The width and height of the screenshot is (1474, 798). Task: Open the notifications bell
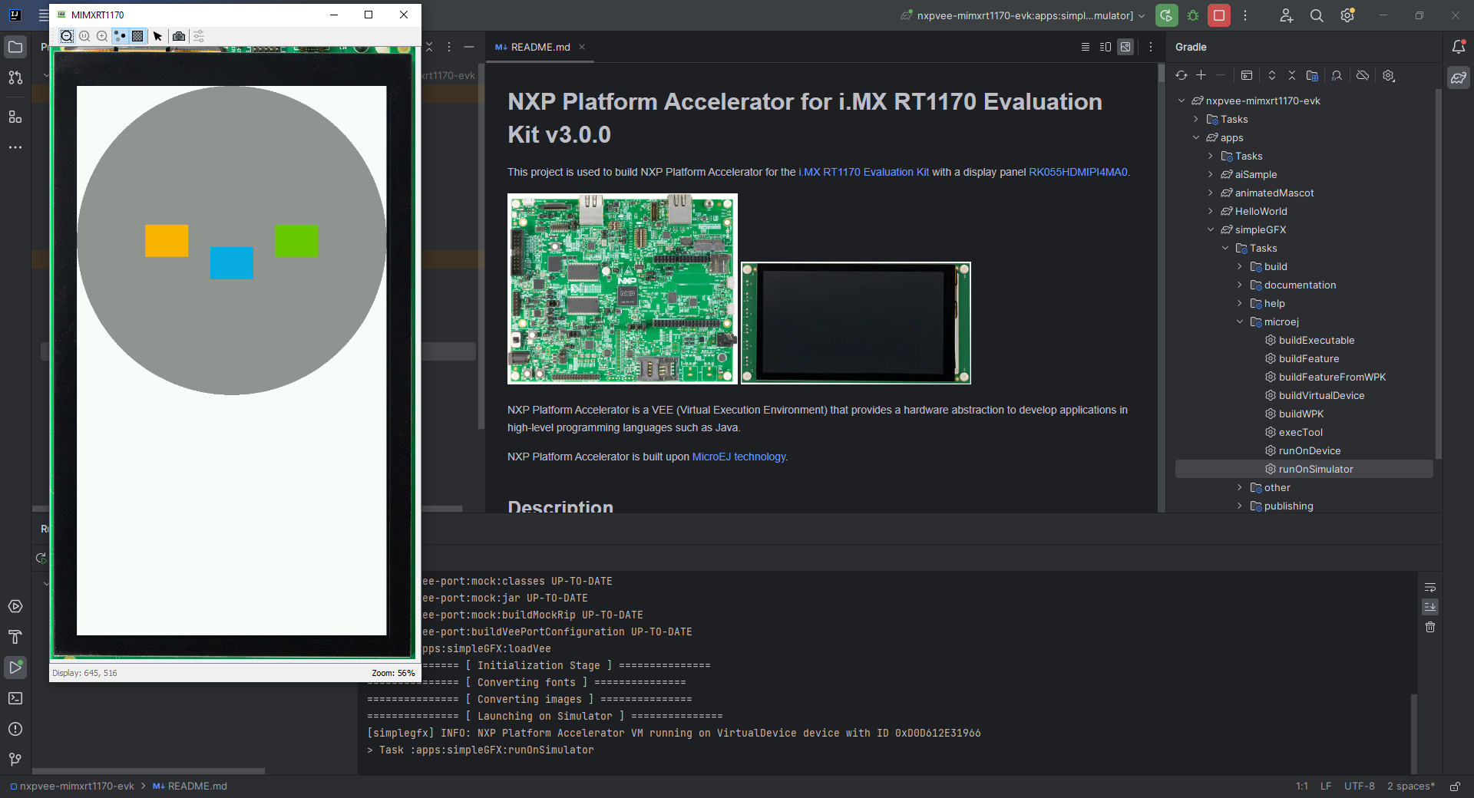1459,47
